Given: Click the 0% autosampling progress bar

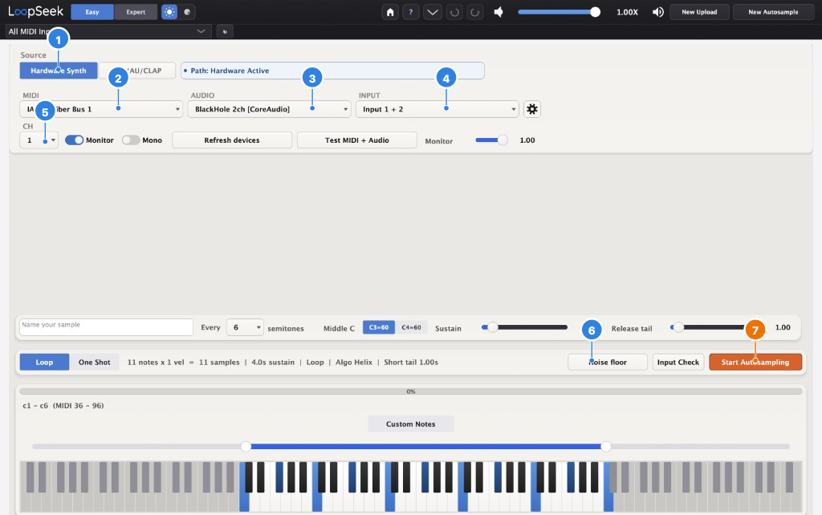Looking at the screenshot, I should [x=410, y=391].
